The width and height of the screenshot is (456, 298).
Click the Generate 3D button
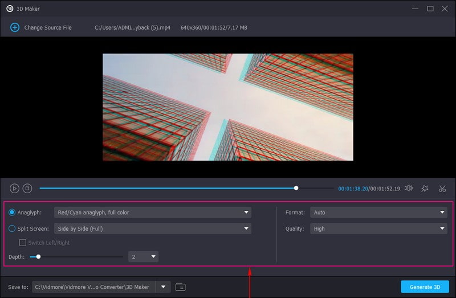point(425,287)
